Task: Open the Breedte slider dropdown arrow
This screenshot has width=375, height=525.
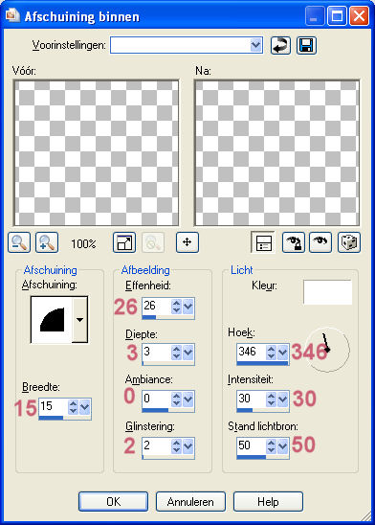Action: coord(84,407)
